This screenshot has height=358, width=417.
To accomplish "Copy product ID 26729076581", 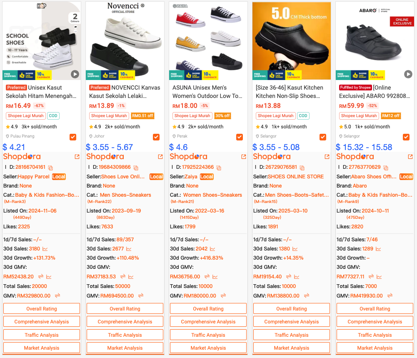I will pos(302,168).
